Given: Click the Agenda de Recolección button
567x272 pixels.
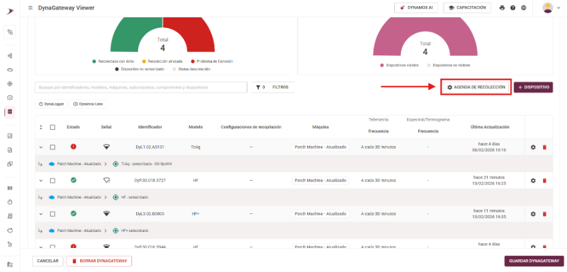Looking at the screenshot, I should click(476, 87).
